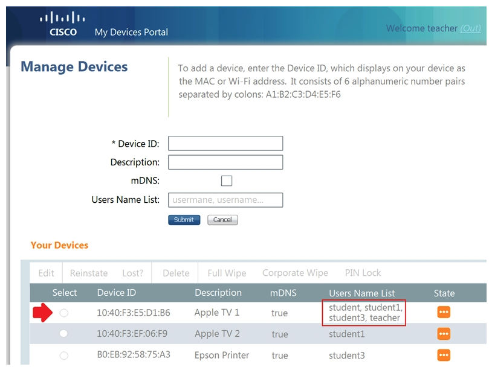Select the Epson Printer radio button
The width and height of the screenshot is (492, 370).
click(x=64, y=356)
